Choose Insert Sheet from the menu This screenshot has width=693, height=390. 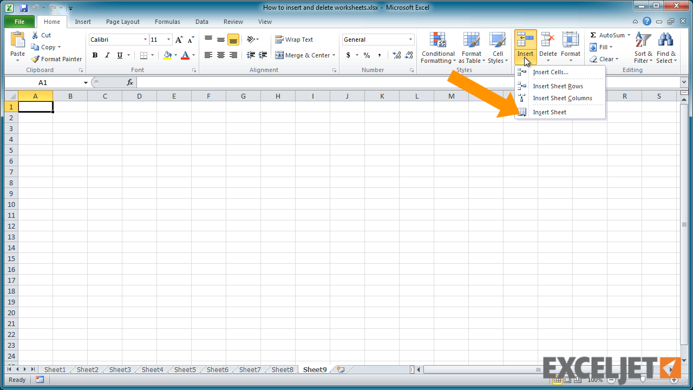549,112
